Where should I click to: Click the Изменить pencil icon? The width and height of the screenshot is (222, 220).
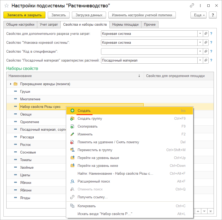tap(72, 134)
